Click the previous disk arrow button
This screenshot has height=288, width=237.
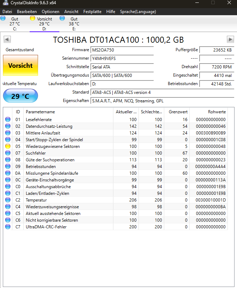point(7,39)
